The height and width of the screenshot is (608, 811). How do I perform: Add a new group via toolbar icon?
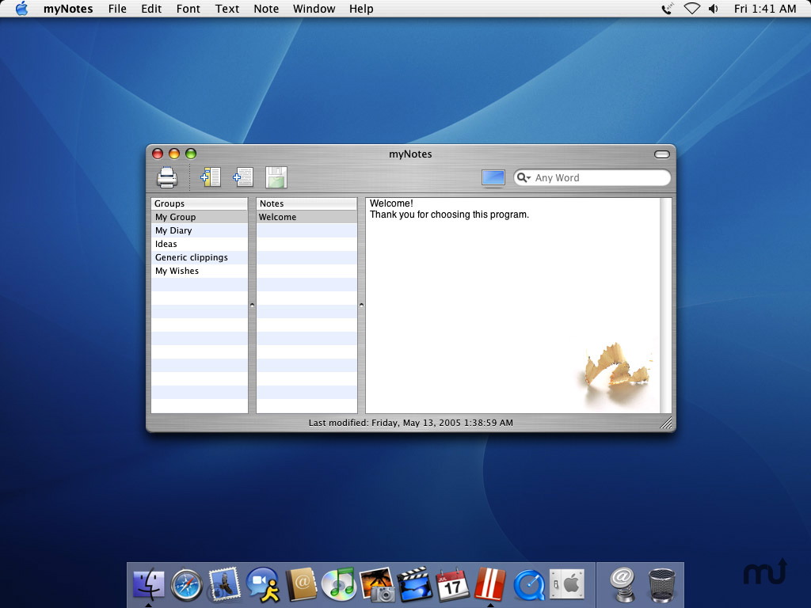(x=211, y=177)
